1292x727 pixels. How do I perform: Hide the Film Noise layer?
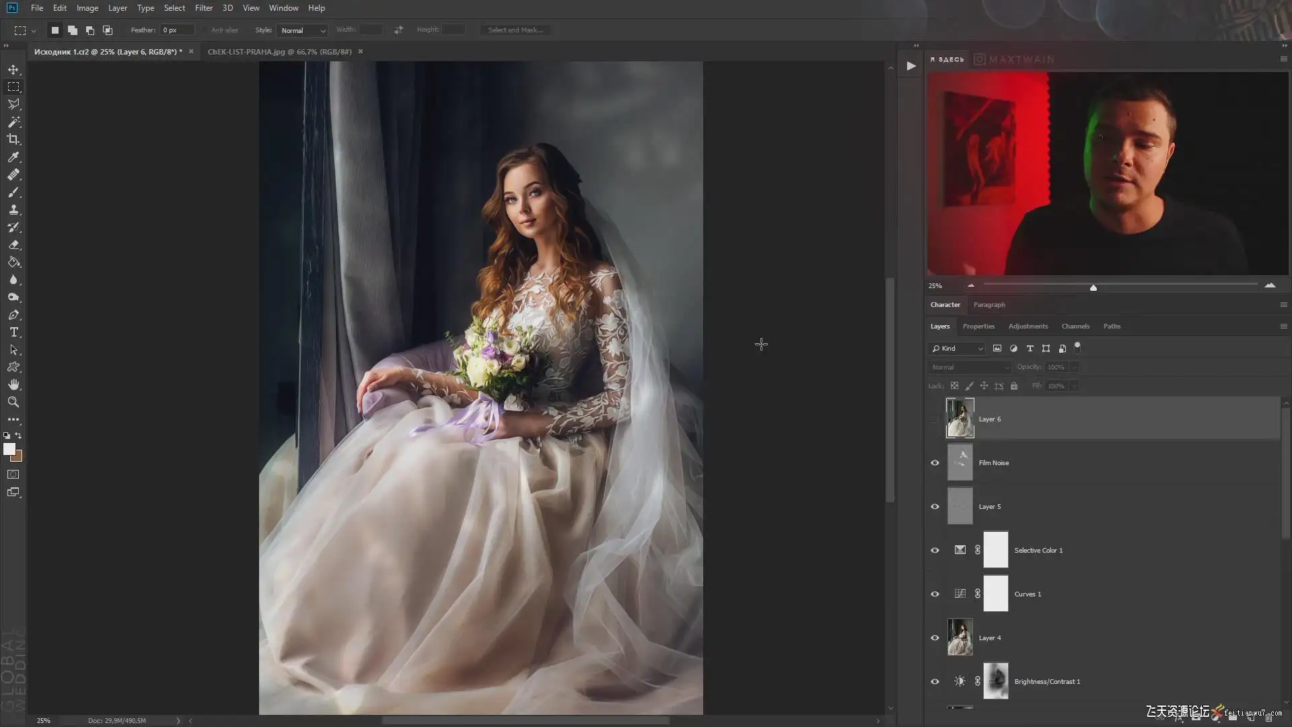click(935, 462)
